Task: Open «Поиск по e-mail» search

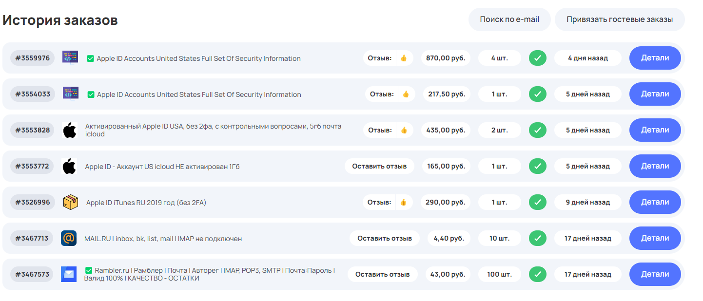Action: pyautogui.click(x=509, y=19)
